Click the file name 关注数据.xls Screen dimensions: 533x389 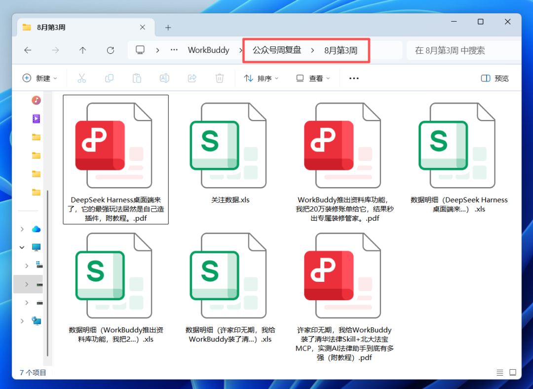230,200
